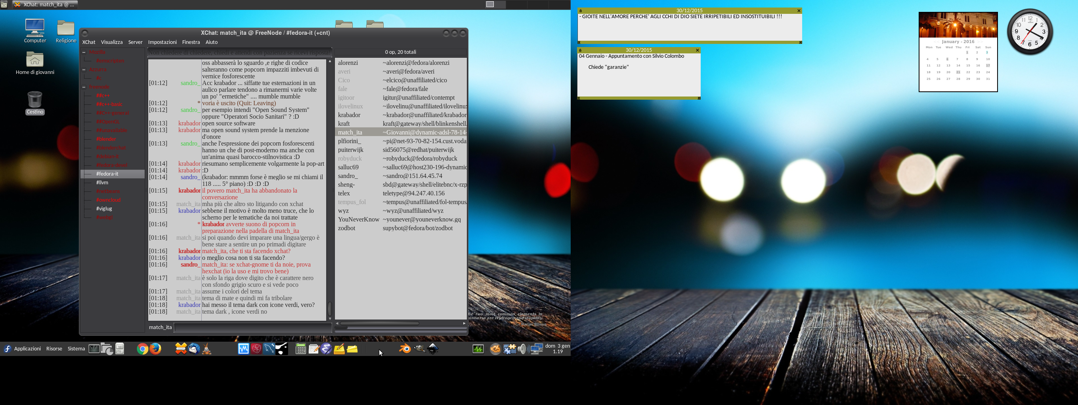
Task: Open the text editor notepad launcher
Action: tap(313, 348)
